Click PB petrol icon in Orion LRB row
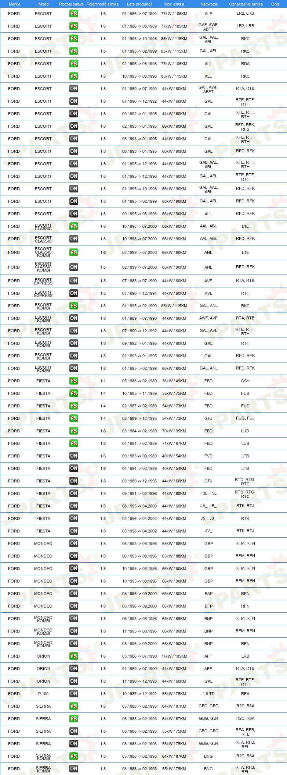 (73, 656)
